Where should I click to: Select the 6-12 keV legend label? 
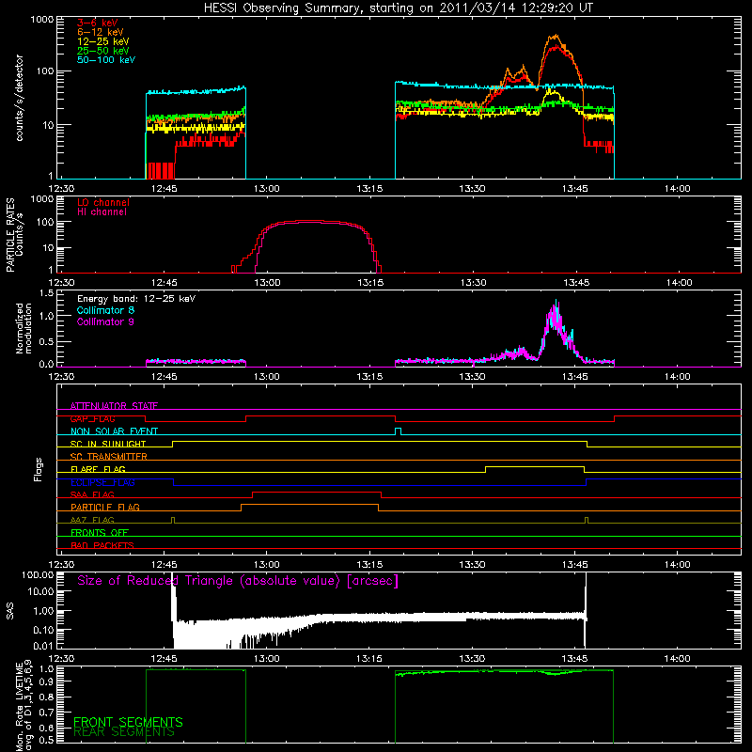pos(100,32)
